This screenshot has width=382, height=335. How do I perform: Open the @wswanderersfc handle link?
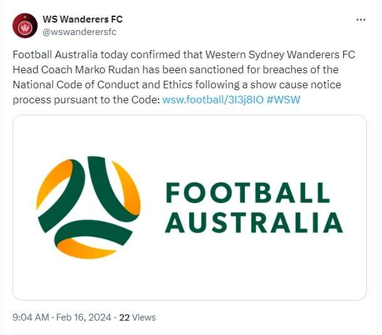[80, 32]
